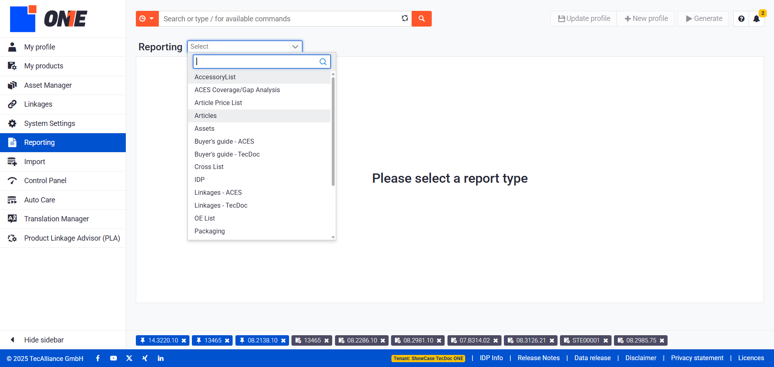Open Release Notes link
The image size is (774, 367).
click(539, 358)
